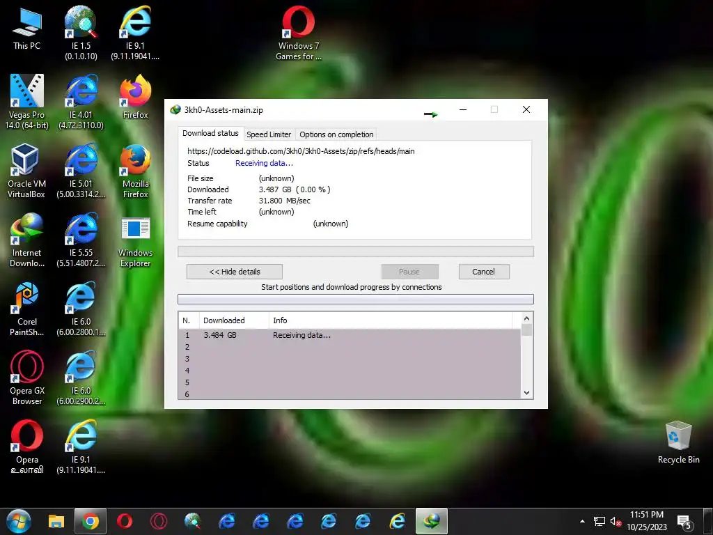Viewport: 713px width, 535px height.
Task: Open the Windows 7 Games desktop shortcut
Action: point(298,33)
